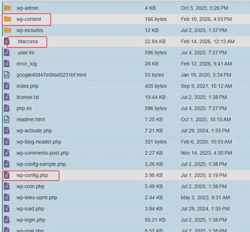The height and width of the screenshot is (232, 250).
Task: Select the wp-includes folder icon
Action: [8, 30]
